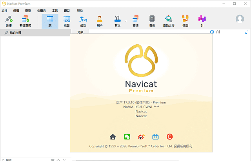This screenshot has width=251, height=161.
Task: Click the star favorites icon beside search
Action: (x=58, y=160)
